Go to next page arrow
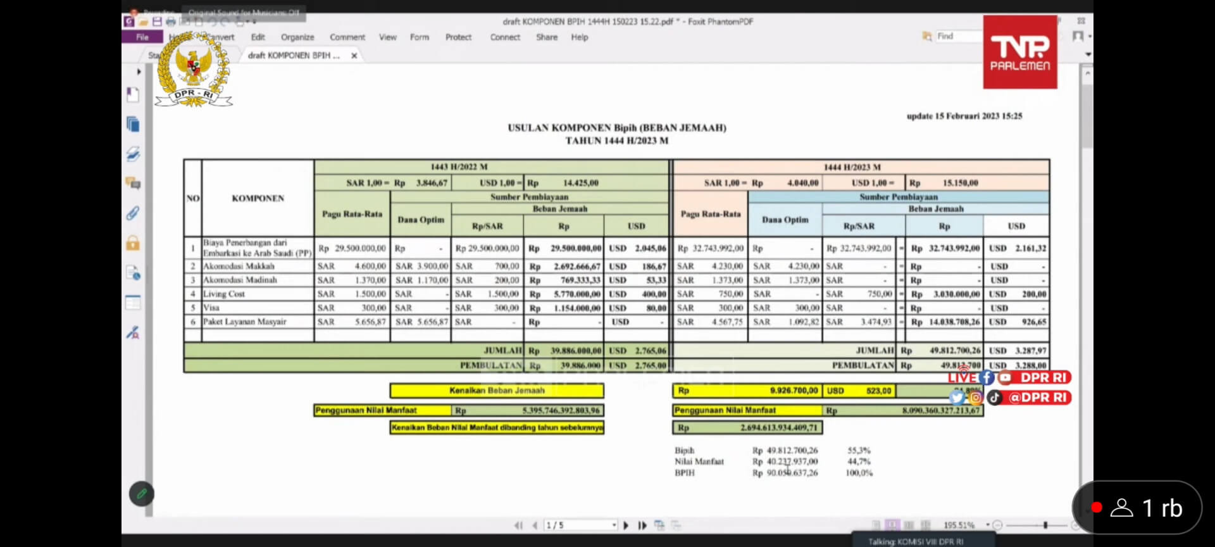1215x547 pixels. pyautogui.click(x=626, y=525)
